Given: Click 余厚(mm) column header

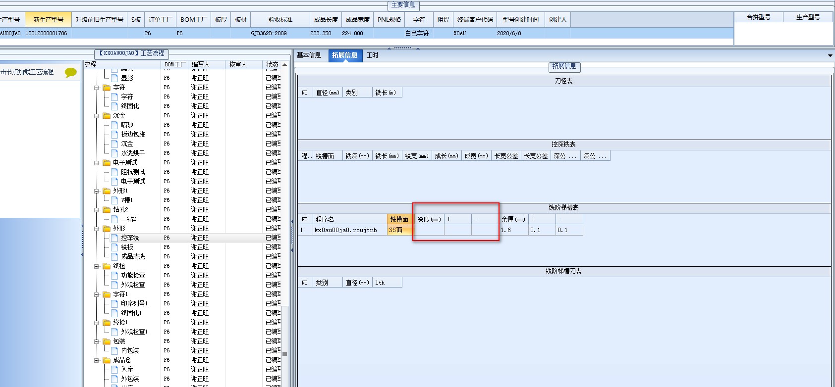Looking at the screenshot, I should (513, 219).
